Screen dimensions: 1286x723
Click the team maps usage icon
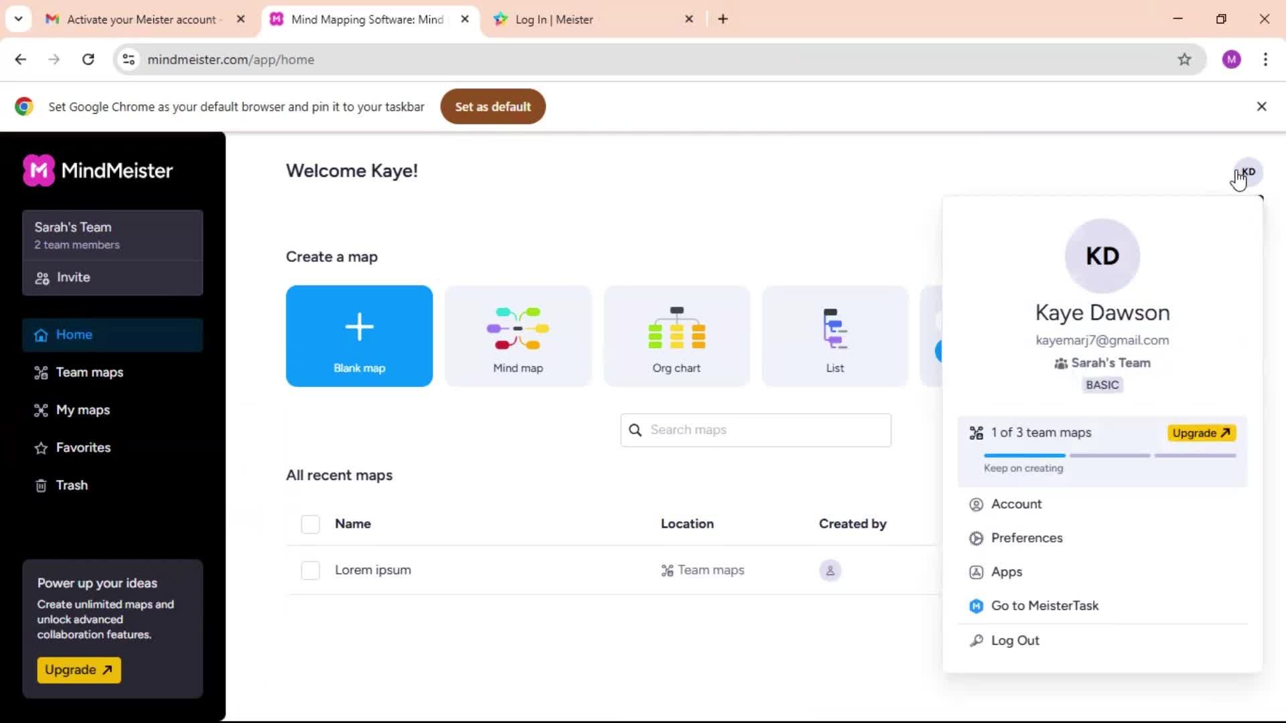tap(977, 433)
